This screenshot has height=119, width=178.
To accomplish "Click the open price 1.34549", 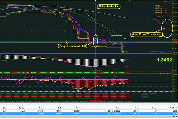I will coord(40,111).
